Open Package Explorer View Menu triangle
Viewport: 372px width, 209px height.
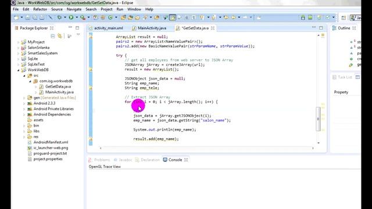pyautogui.click(x=78, y=35)
